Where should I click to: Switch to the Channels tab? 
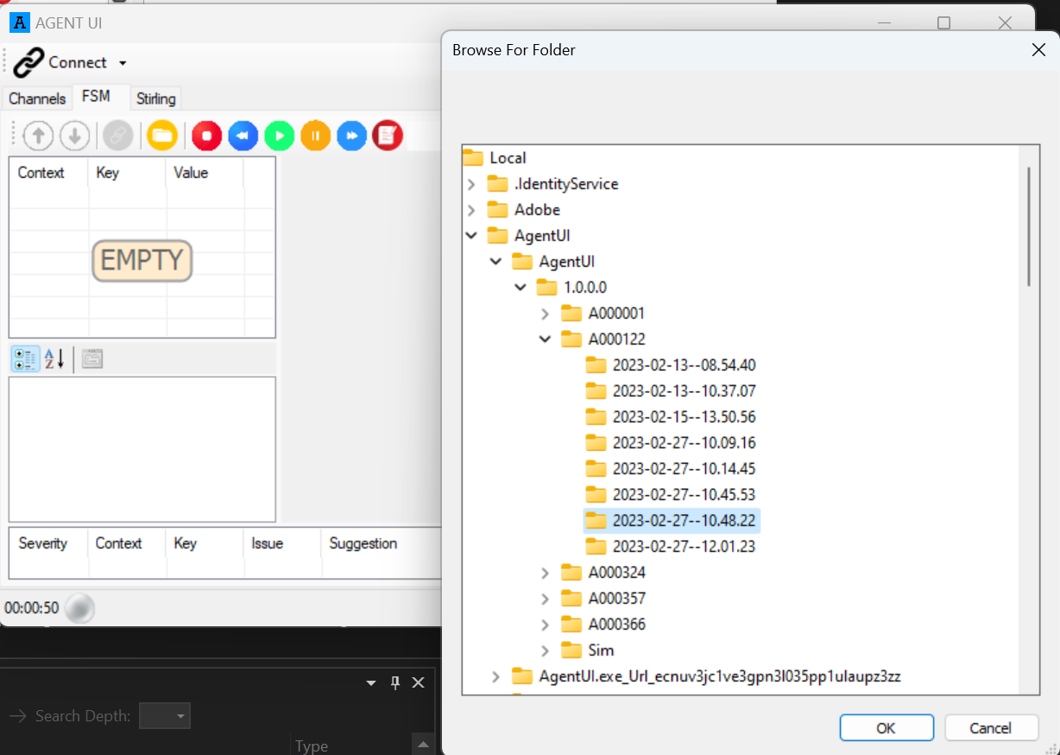point(37,98)
